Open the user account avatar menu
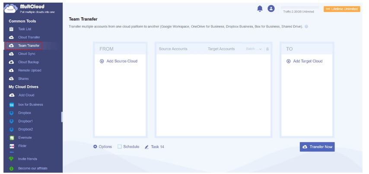Screen dimensions: 369x174 [x=271, y=9]
